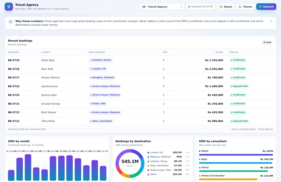Click Maldives legend color dot
The width and height of the screenshot is (281, 182).
tap(148, 157)
